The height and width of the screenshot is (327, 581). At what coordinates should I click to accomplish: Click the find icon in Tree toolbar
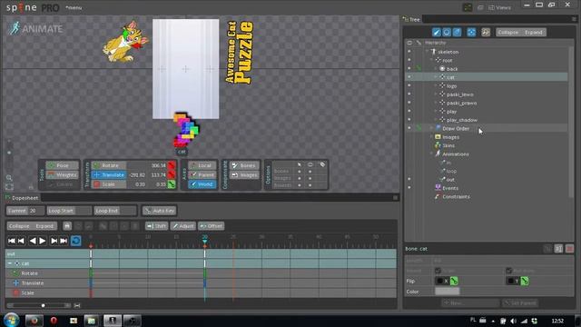(486, 33)
